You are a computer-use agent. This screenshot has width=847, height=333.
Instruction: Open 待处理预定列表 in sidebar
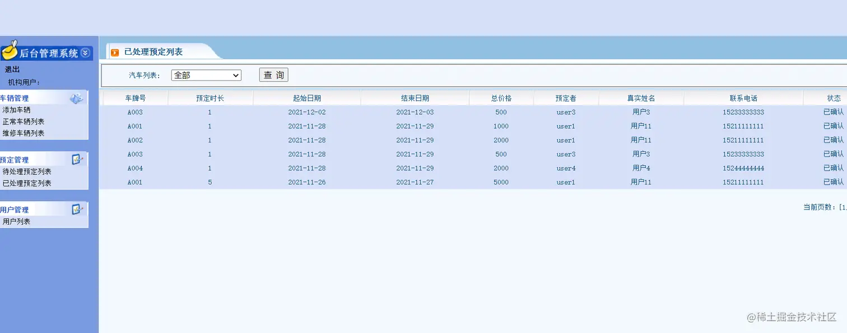(x=26, y=172)
